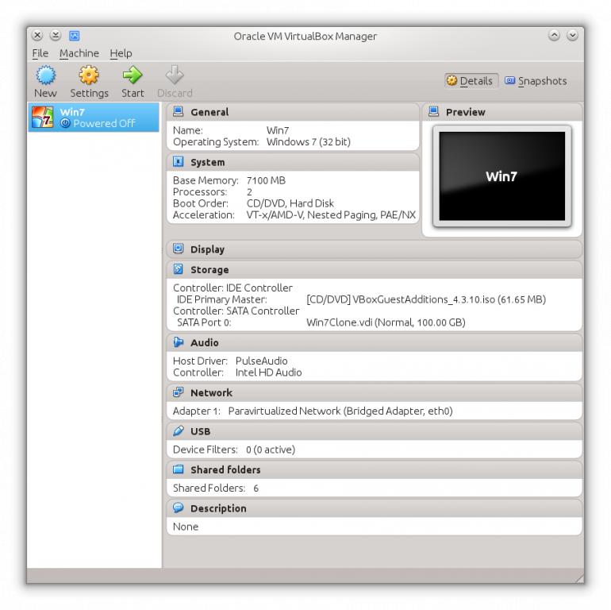
Task: Open the Machine menu
Action: point(79,53)
